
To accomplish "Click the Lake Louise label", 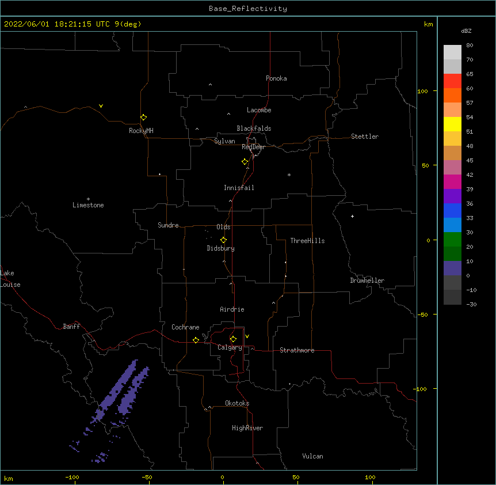I will pyautogui.click(x=10, y=279).
